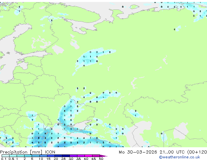This screenshot has height=160, width=207.
Task: Click the arrow tip at the legend's right end
Action: [x=104, y=156]
